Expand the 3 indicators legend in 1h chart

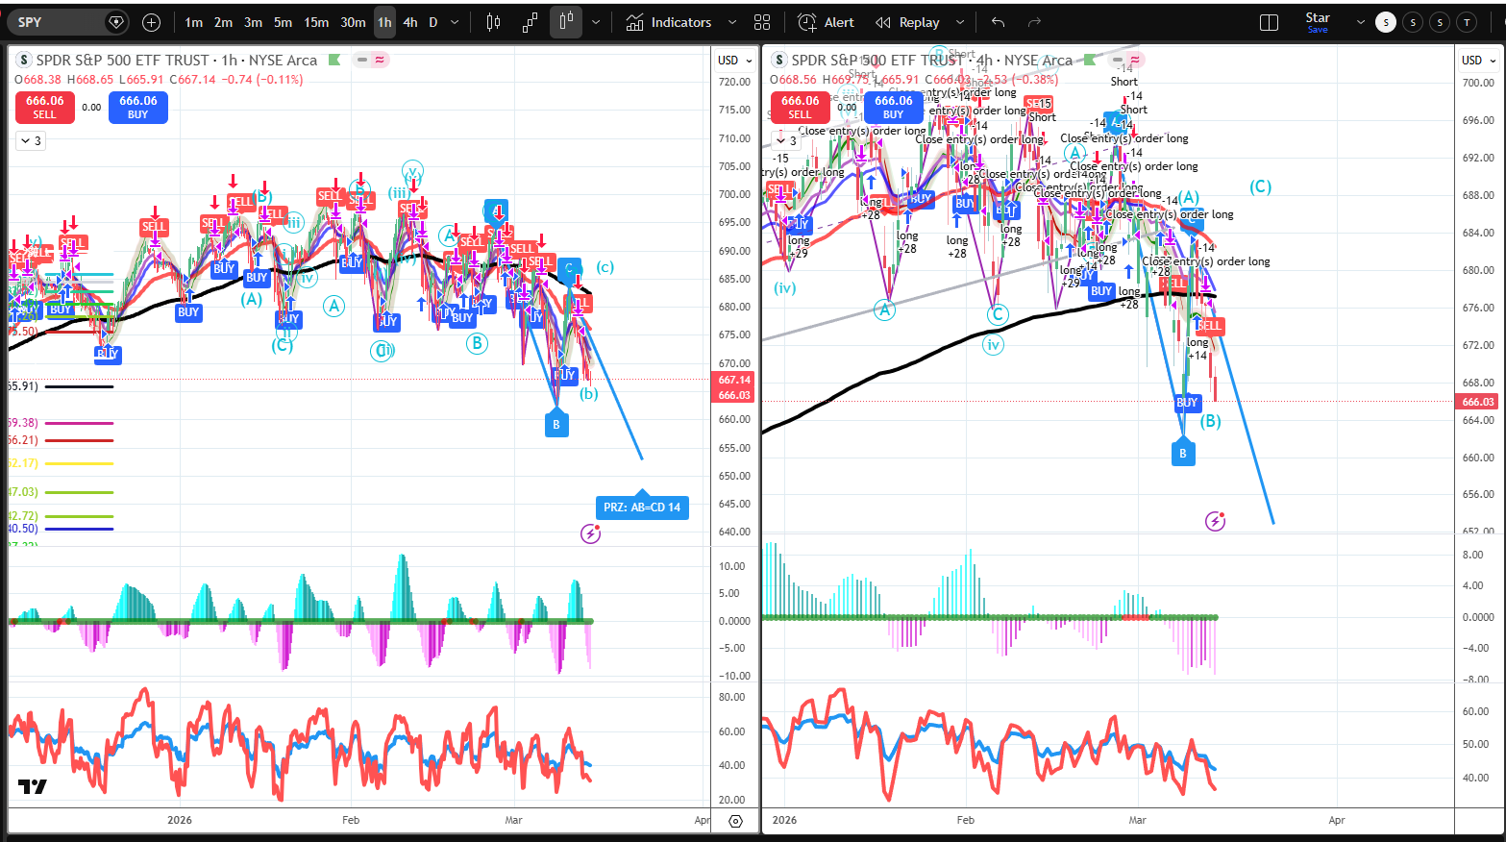[x=30, y=140]
